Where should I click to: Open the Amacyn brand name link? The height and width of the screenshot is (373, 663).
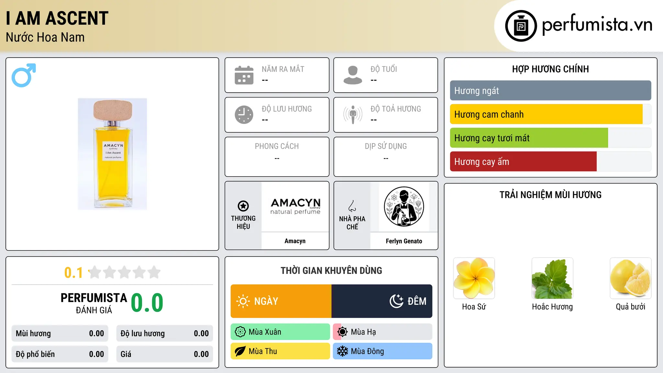pos(295,241)
